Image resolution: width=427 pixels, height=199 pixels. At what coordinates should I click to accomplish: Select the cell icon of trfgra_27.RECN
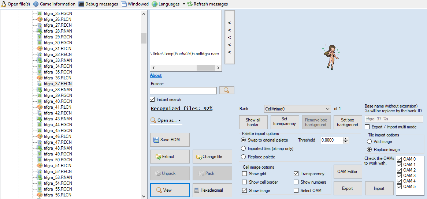point(40,25)
